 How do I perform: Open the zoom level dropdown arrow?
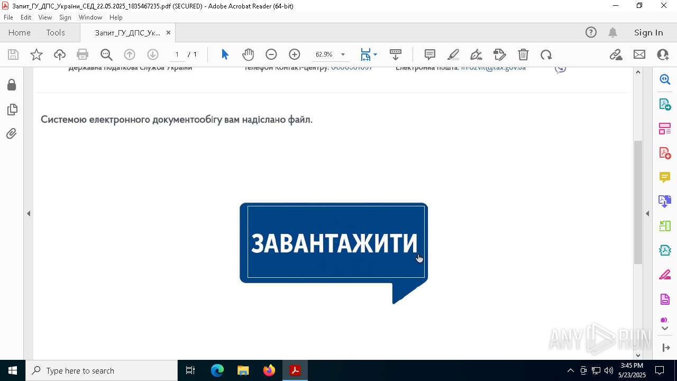coord(343,55)
